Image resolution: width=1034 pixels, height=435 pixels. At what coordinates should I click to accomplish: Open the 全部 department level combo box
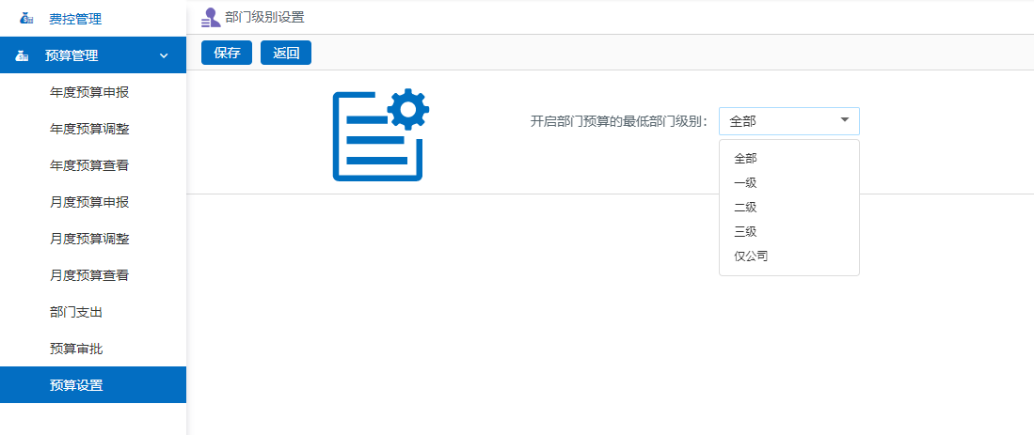779,121
